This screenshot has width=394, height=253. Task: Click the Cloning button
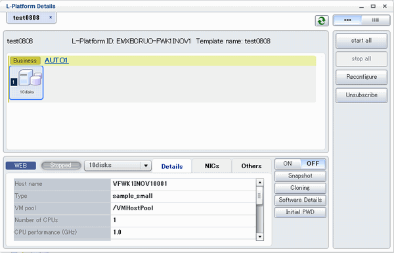click(300, 188)
